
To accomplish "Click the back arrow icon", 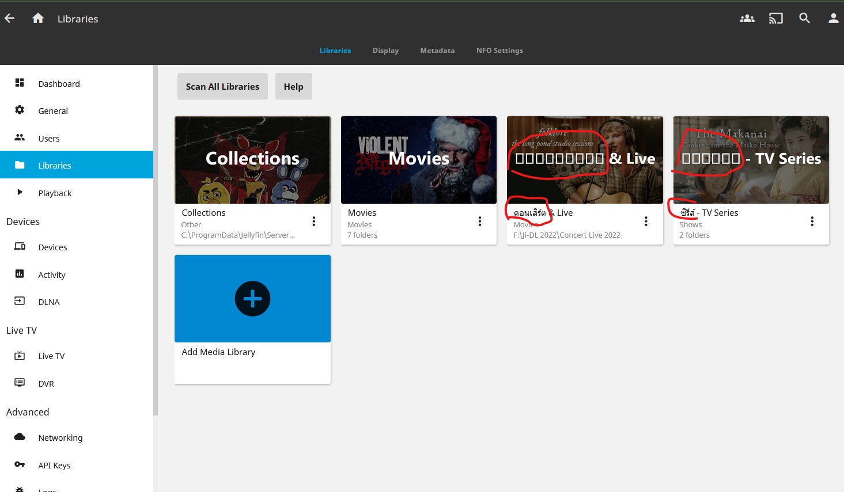I will pos(10,18).
